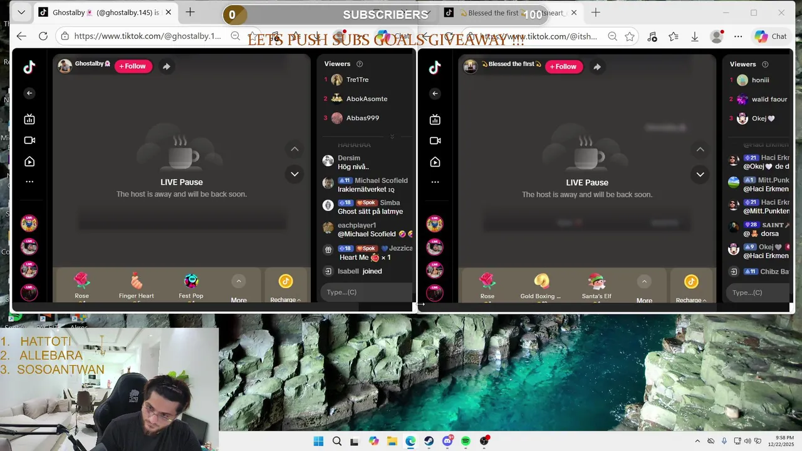Send Rose gift in Ghostalby stream
The width and height of the screenshot is (802, 451).
coord(82,286)
